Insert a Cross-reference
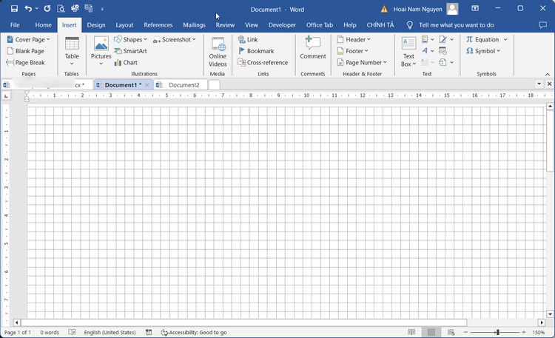 (263, 63)
